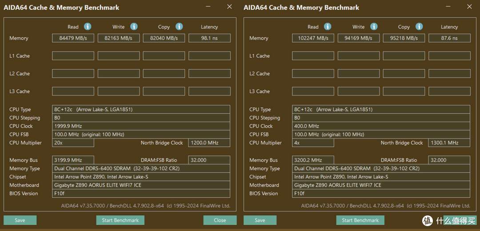Select memory latency value 98.1 ns
The image size is (480, 231).
click(209, 38)
